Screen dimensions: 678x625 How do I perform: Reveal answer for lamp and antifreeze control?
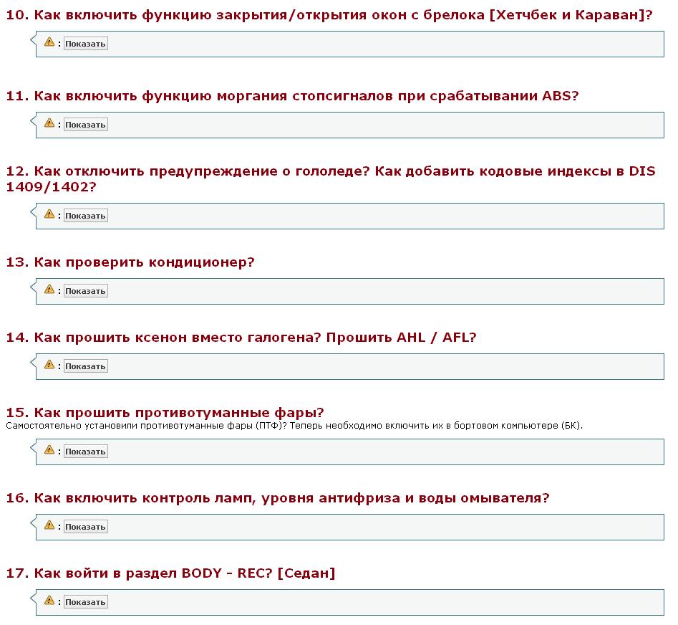(x=85, y=527)
